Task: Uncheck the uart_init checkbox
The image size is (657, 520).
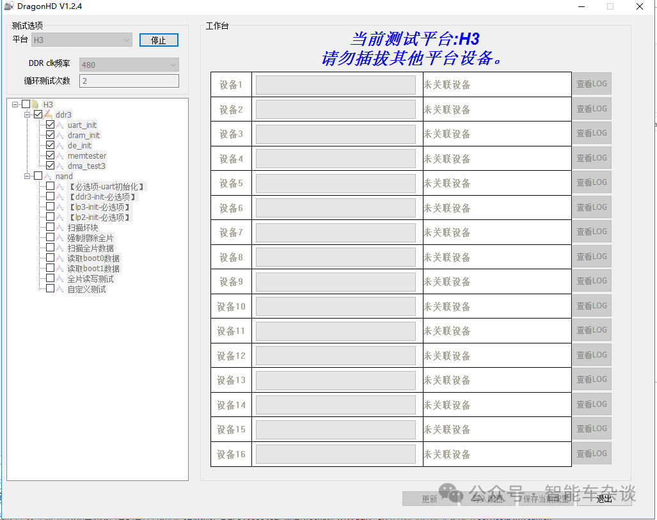Action: 51,125
